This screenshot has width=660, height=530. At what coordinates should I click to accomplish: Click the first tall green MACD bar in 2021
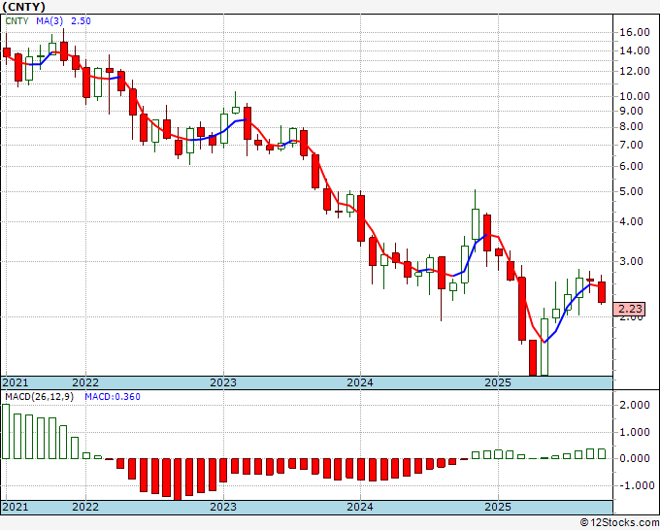[6, 432]
